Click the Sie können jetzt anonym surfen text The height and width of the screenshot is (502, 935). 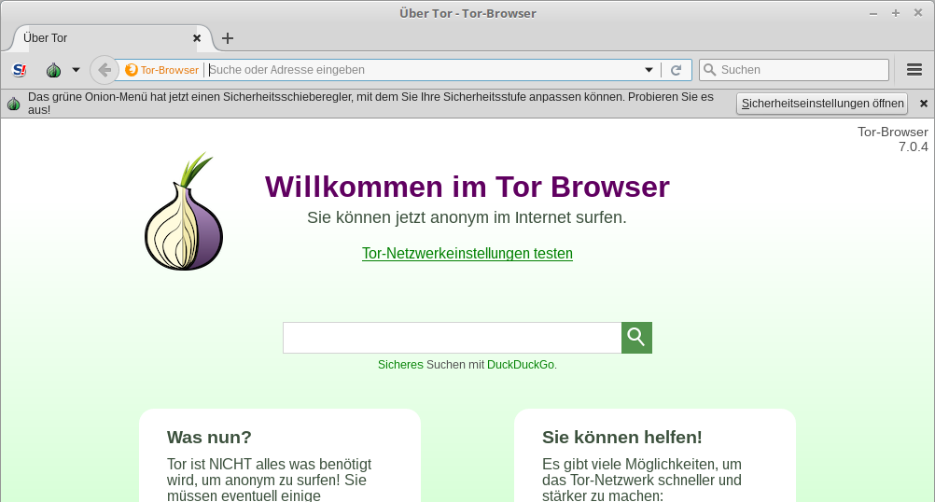coord(467,217)
